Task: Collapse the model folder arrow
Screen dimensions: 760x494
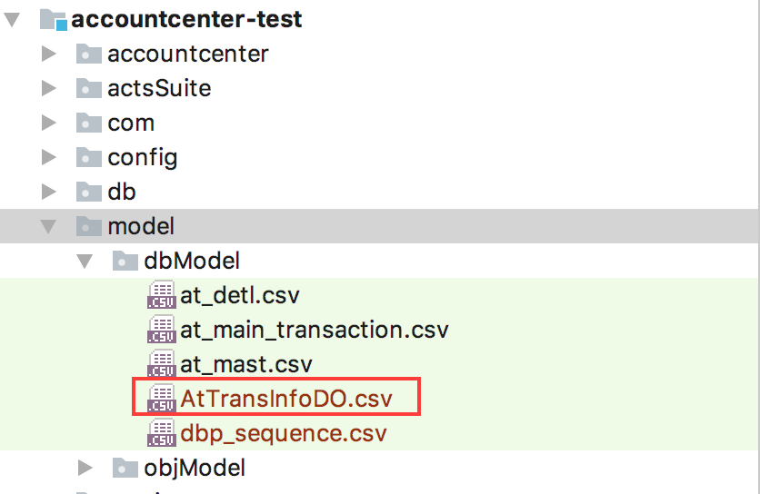Action: 48,227
